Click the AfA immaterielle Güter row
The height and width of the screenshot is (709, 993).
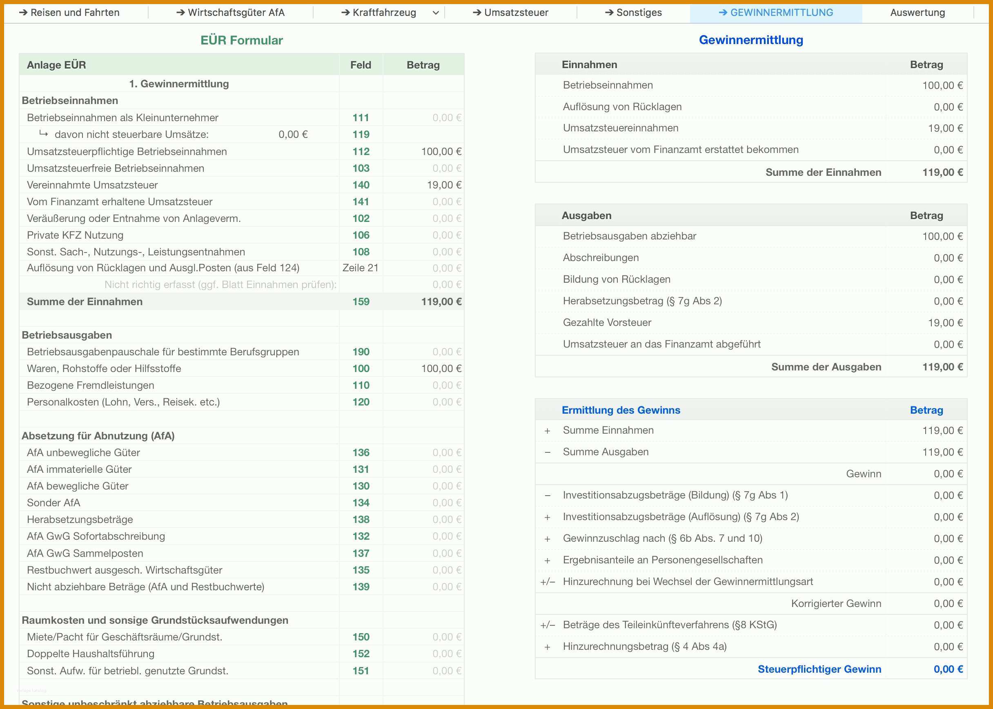point(242,469)
